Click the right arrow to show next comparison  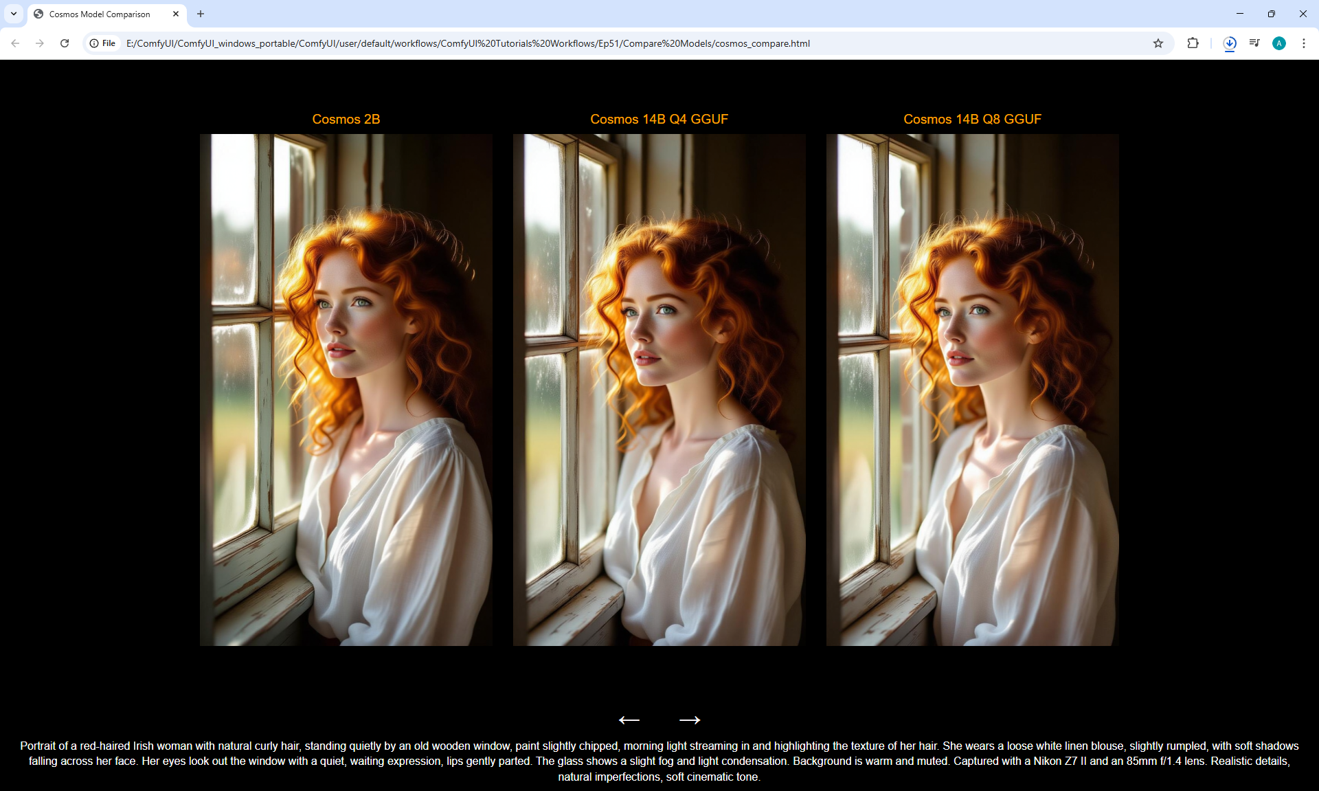tap(689, 720)
